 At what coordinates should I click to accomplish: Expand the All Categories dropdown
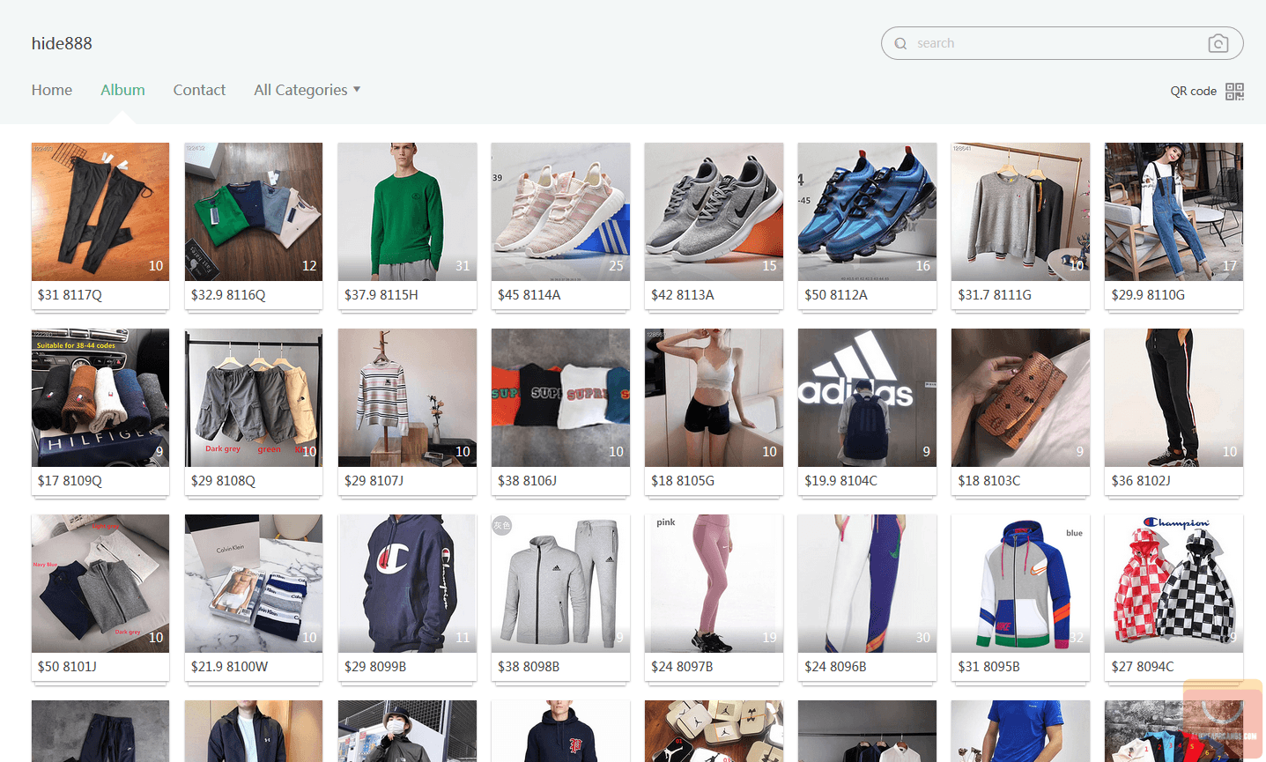(307, 90)
